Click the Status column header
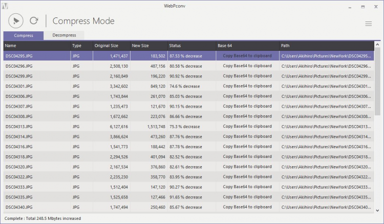The height and width of the screenshot is (224, 384). pos(190,46)
